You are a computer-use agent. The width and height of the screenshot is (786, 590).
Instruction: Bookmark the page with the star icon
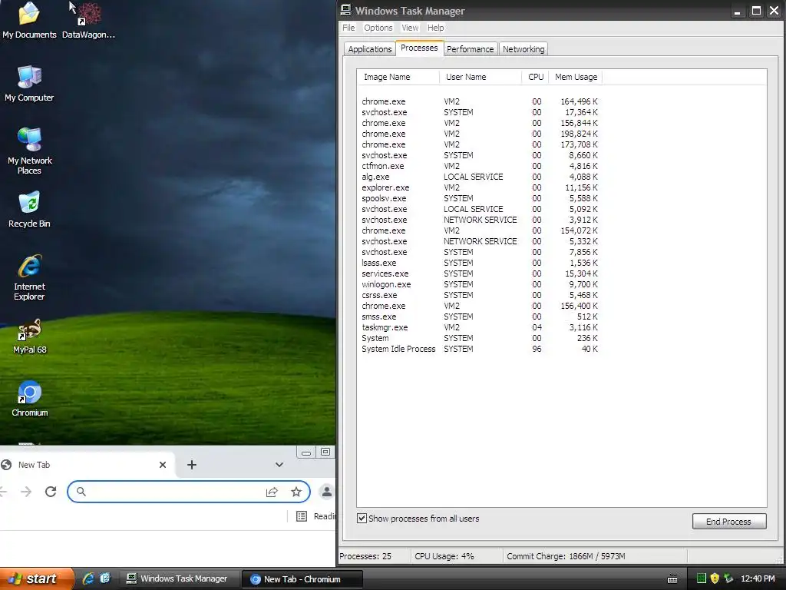tap(296, 492)
